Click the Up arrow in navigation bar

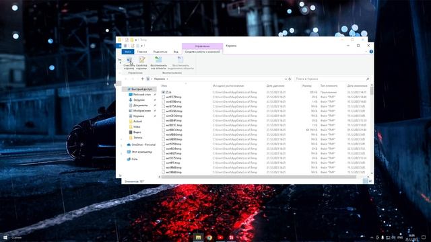tap(142, 79)
